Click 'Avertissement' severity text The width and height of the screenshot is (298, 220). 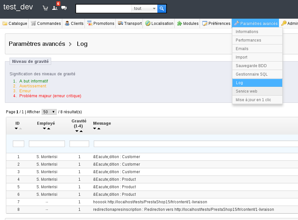pyautogui.click(x=33, y=86)
